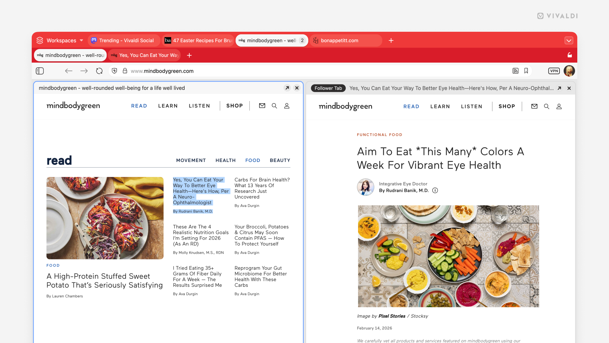Open search icon in right pane

[547, 106]
